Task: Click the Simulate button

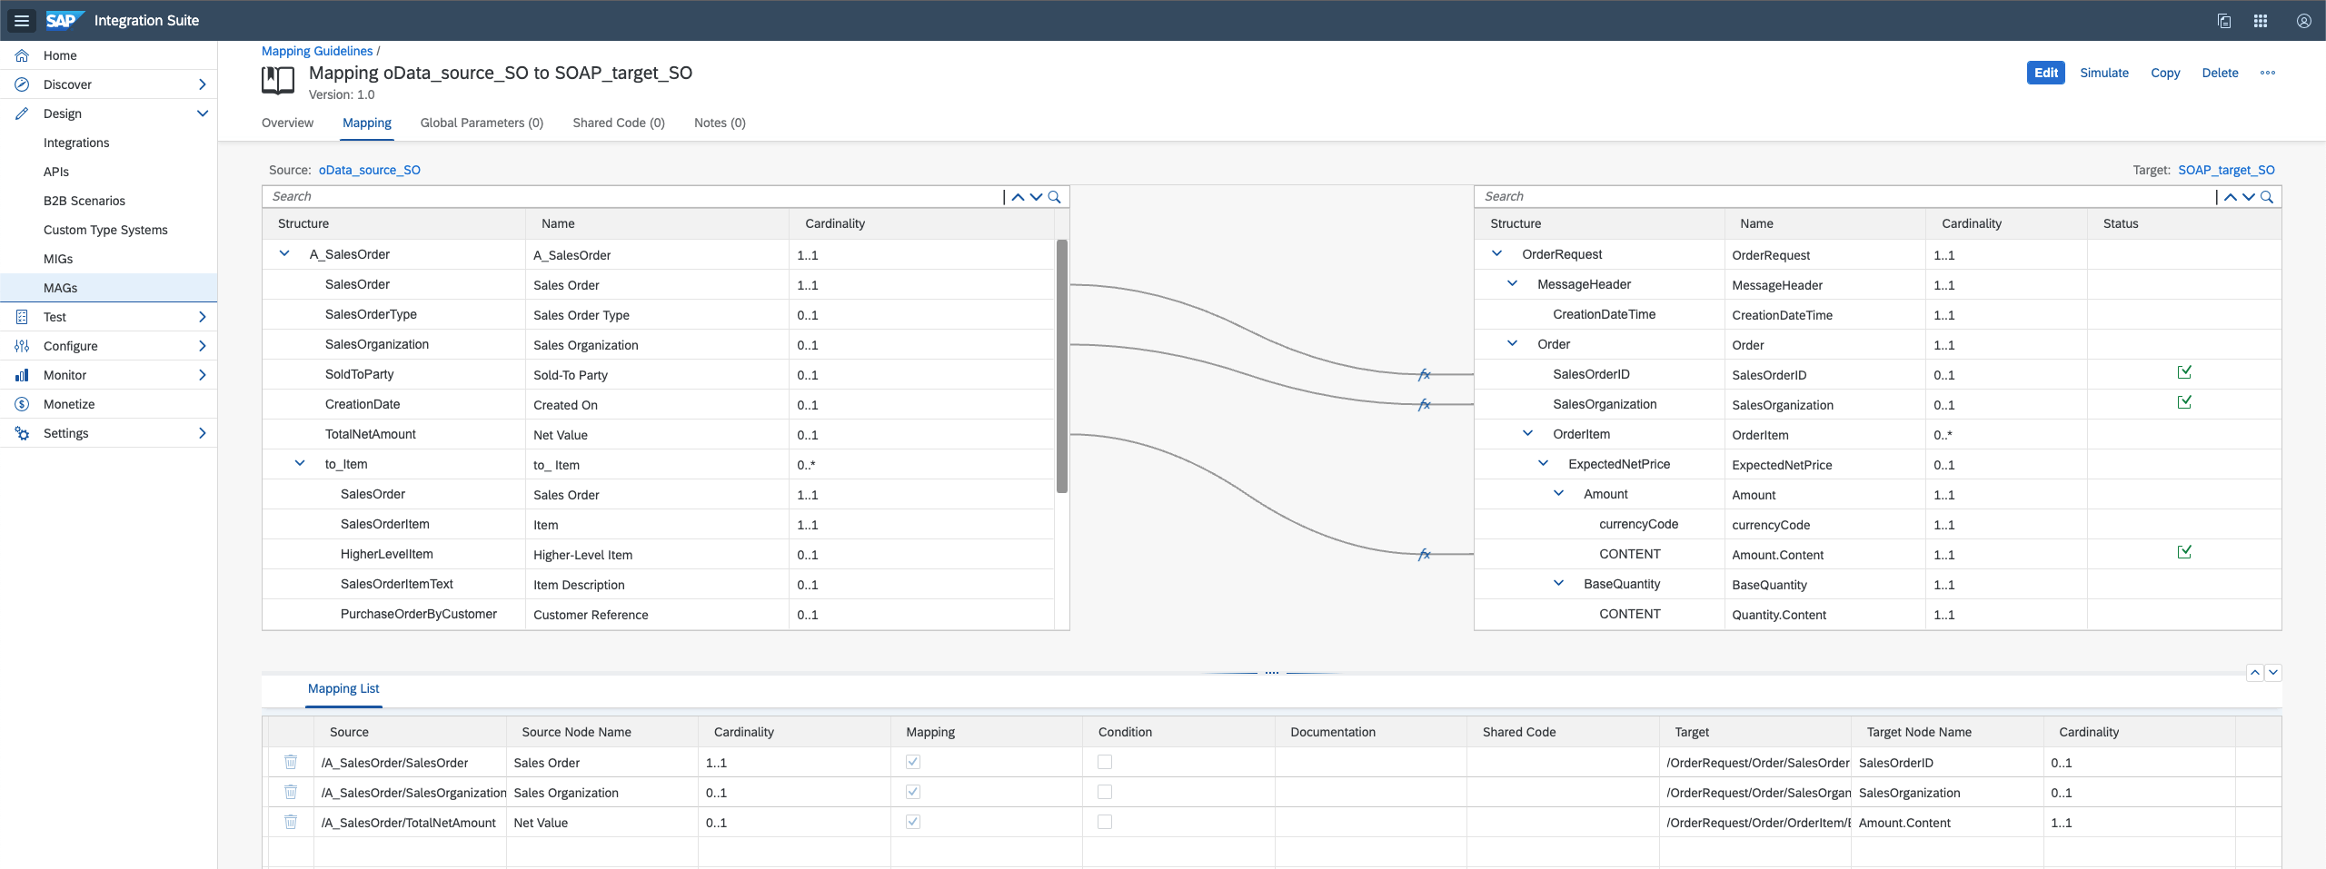Action: pos(2104,73)
